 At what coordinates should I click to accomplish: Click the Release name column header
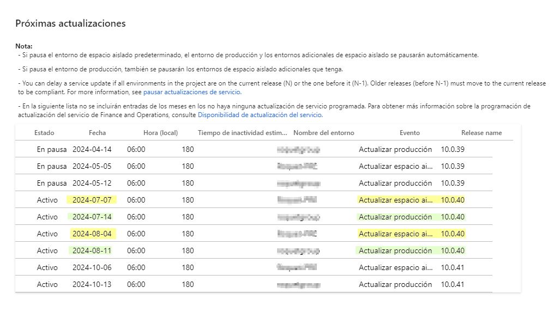[482, 133]
